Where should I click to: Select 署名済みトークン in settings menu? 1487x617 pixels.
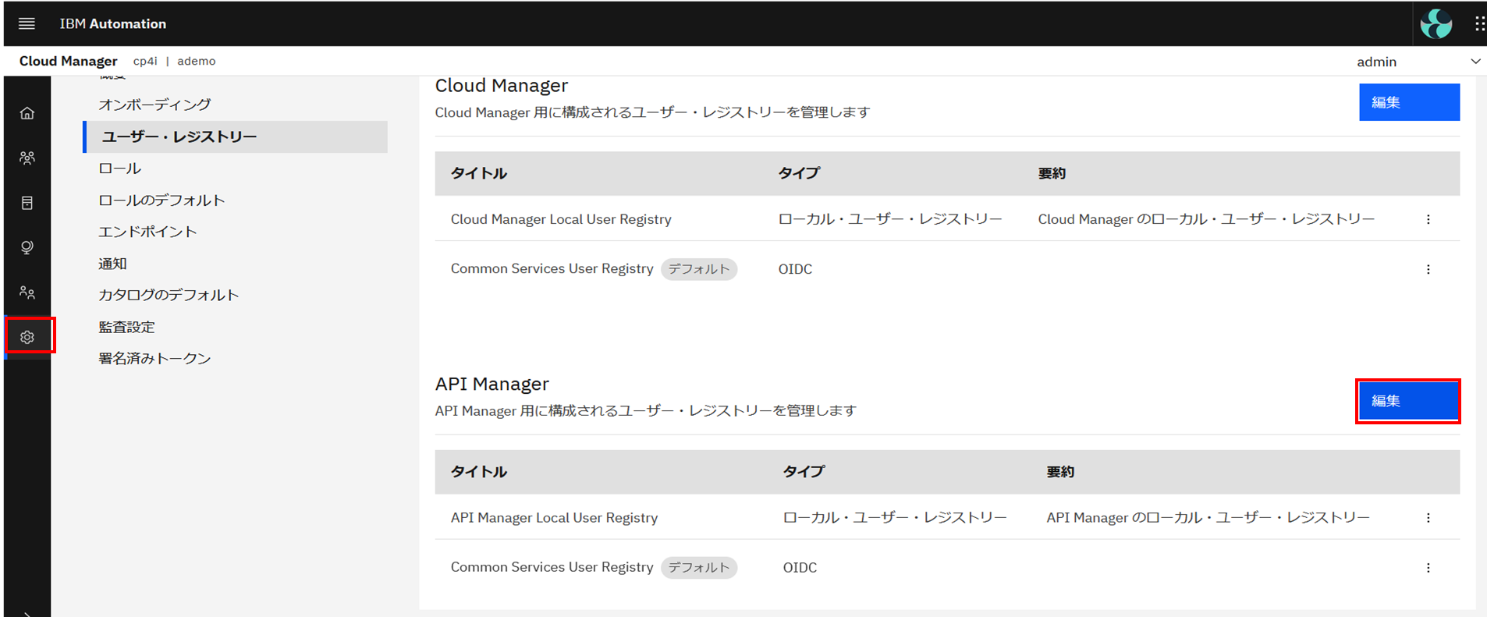point(154,358)
